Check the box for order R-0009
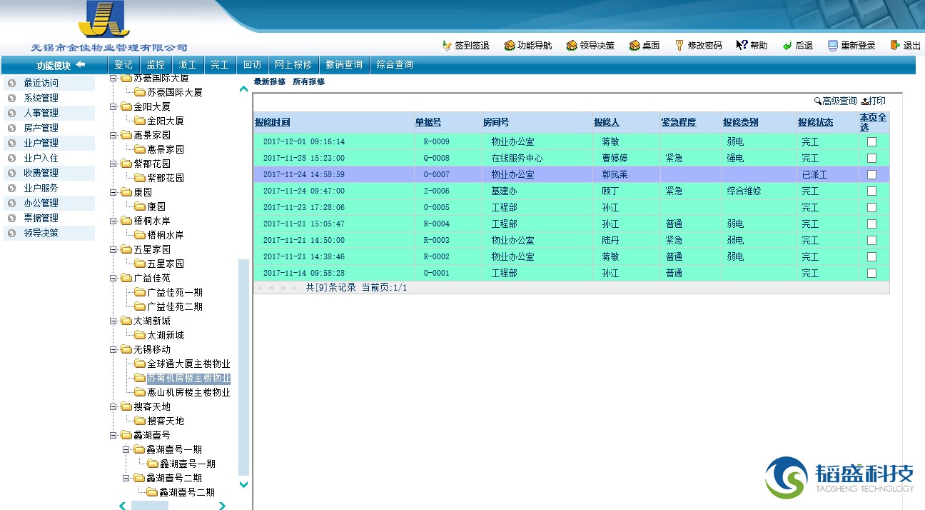The image size is (925, 510). 871,141
